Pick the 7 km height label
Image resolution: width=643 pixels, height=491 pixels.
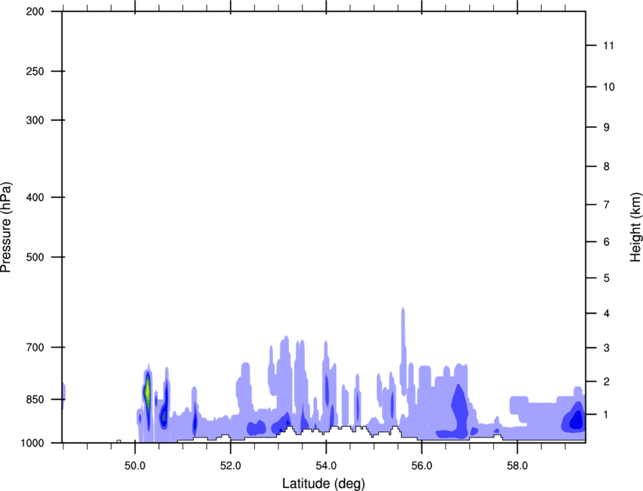pos(607,205)
